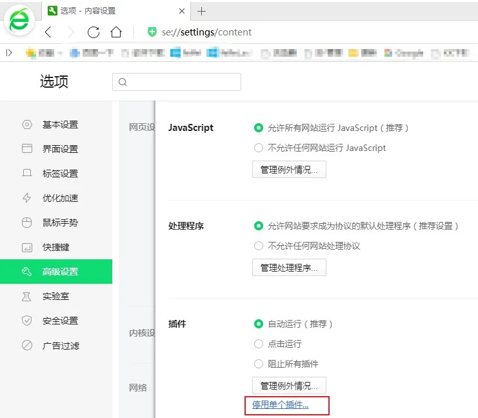This screenshot has height=418, width=478.
Task: Select 不允许任何网站运行 JavaScript radio
Action: coord(259,148)
